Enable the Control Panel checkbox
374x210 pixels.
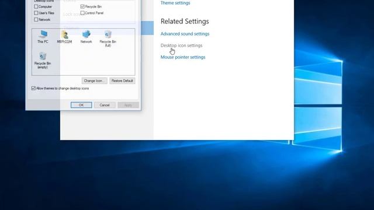[x=82, y=13]
